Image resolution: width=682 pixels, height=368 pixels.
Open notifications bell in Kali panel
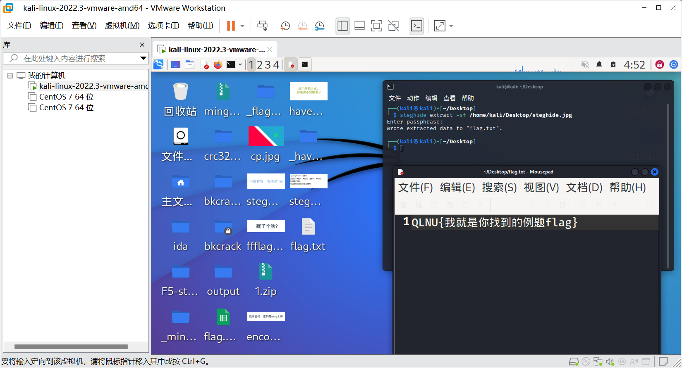click(x=599, y=64)
